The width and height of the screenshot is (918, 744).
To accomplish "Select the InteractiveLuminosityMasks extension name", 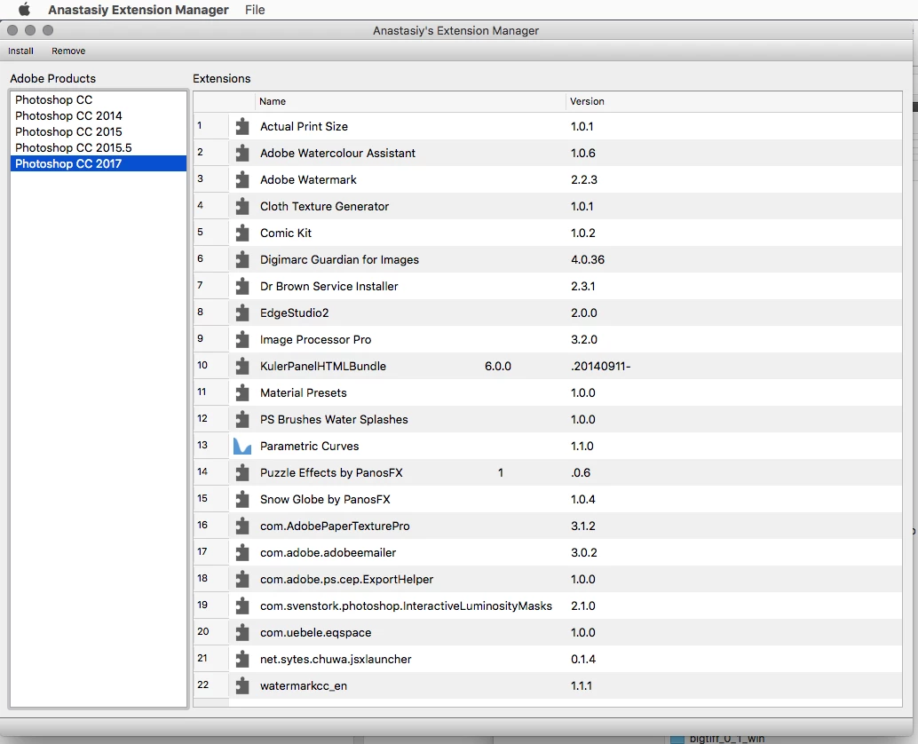I will tap(406, 605).
